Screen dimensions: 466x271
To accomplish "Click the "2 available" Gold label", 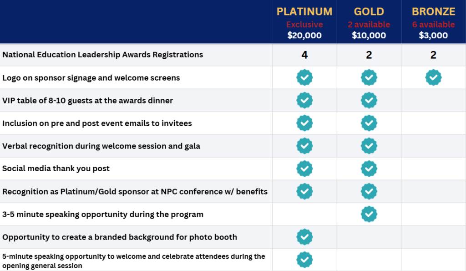I will click(x=369, y=24).
